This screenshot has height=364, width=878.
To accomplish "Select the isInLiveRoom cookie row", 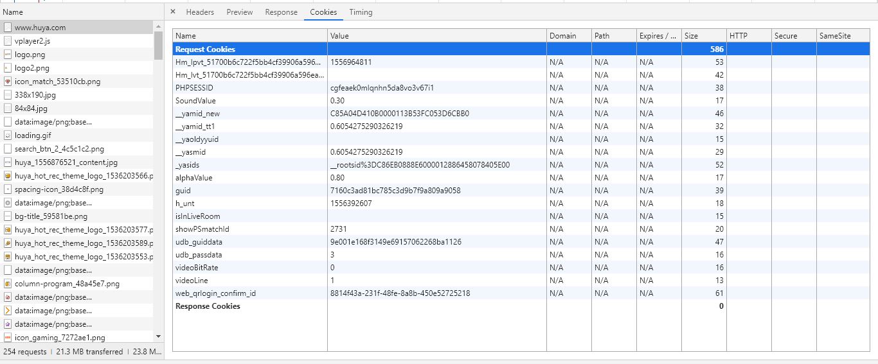I will tap(521, 216).
